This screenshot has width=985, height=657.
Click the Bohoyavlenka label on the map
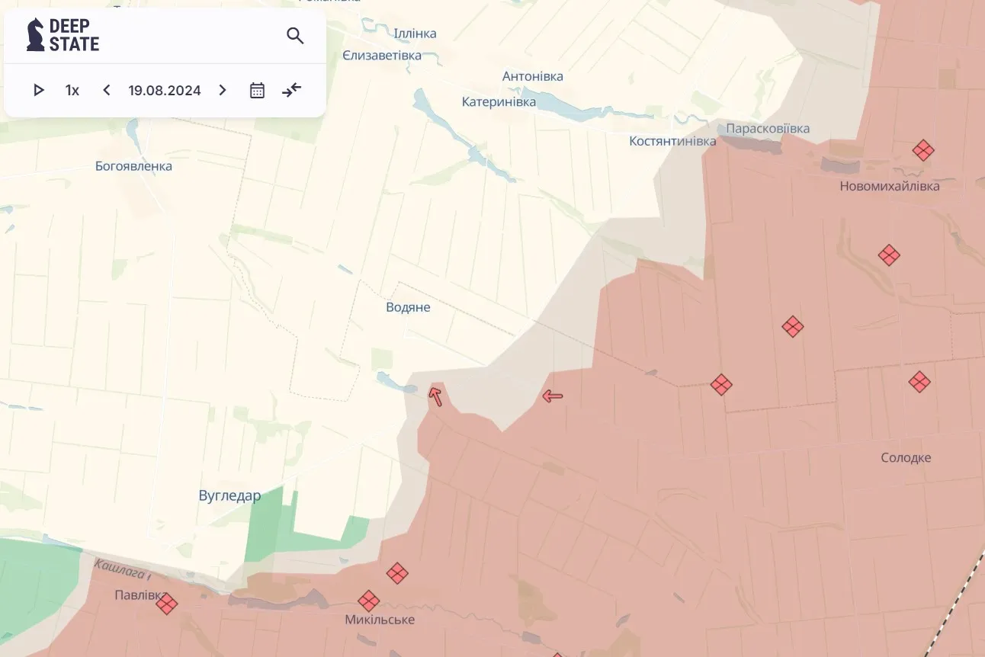click(133, 165)
